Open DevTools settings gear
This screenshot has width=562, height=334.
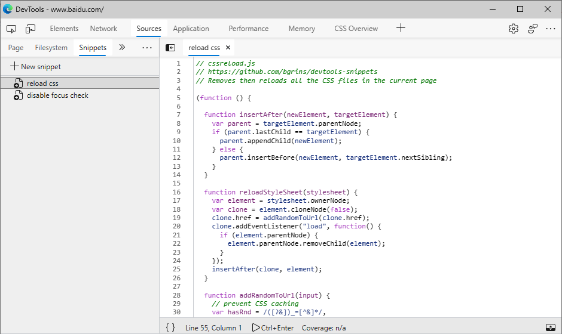(x=514, y=29)
